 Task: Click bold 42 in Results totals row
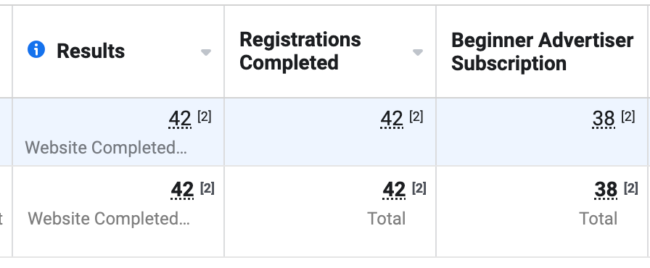point(182,190)
